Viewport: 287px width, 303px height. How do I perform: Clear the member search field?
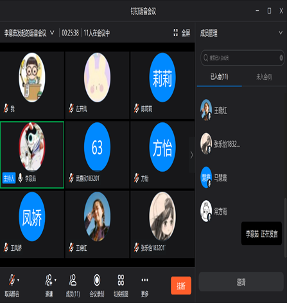[x=281, y=58]
